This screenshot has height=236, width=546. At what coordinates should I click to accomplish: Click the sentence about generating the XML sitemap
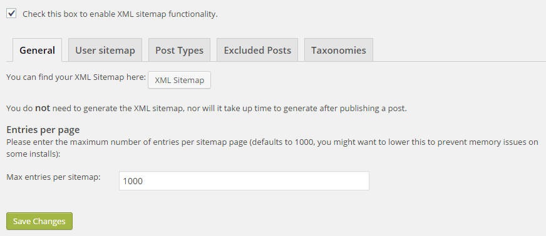pyautogui.click(x=207, y=108)
